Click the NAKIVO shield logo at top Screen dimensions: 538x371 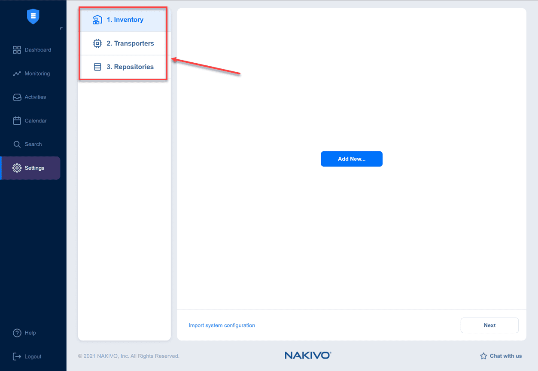coord(33,16)
